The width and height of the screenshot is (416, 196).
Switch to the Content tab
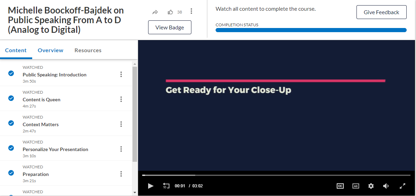16,50
